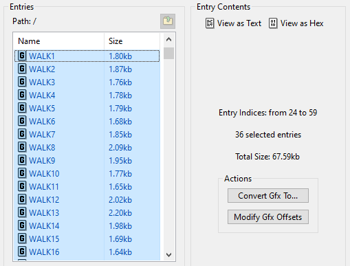This screenshot has width=350, height=266.
Task: Click the graphic icon beside WALK8
Action: pyautogui.click(x=22, y=147)
